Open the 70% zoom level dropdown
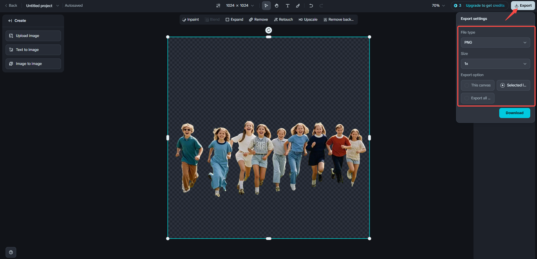The height and width of the screenshot is (259, 537). [x=438, y=5]
